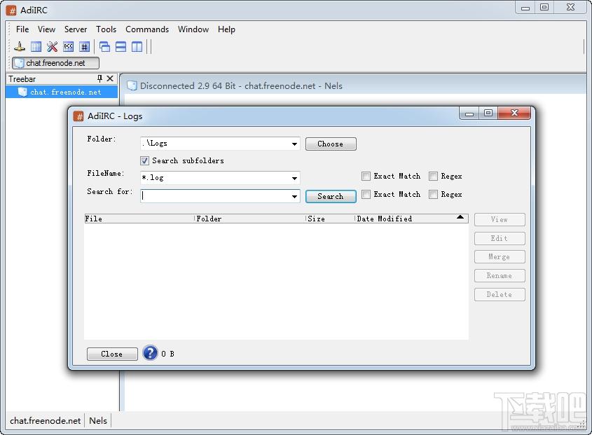Pin the Treebar panel

click(99, 79)
